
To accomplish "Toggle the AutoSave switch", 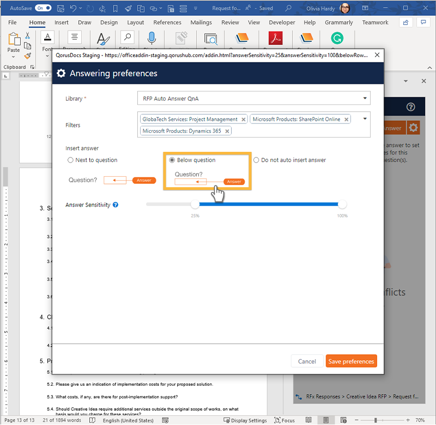I will (43, 8).
